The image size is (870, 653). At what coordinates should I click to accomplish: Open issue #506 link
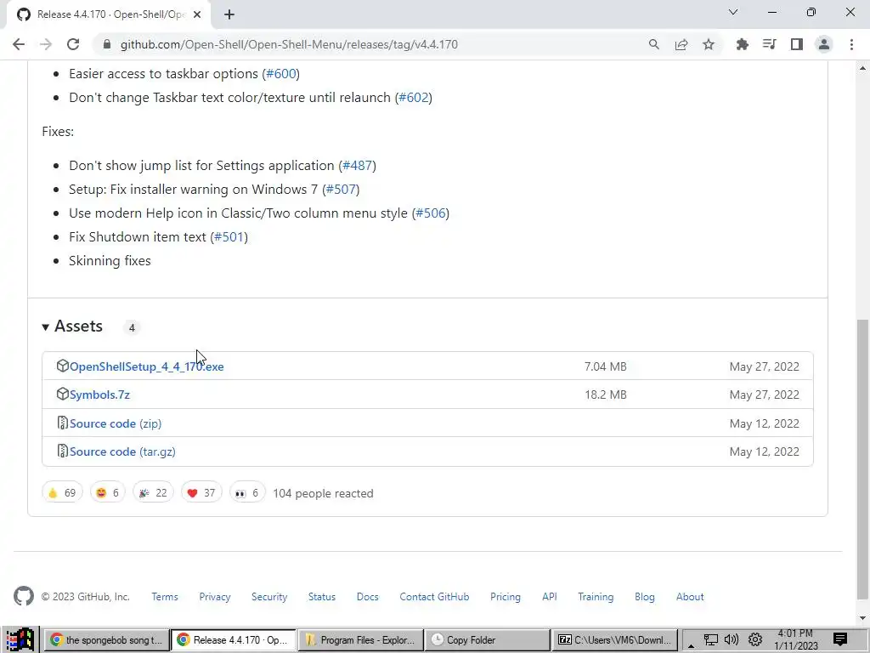pyautogui.click(x=431, y=213)
